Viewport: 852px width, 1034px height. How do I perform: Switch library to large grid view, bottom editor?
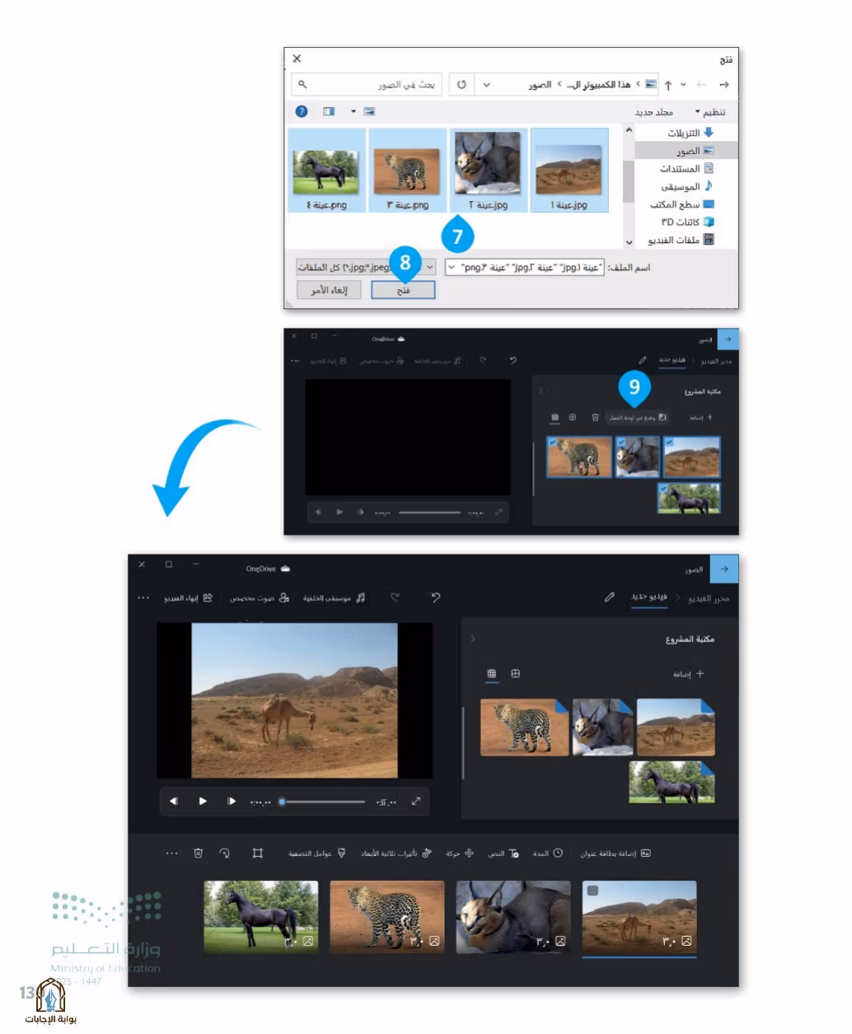(x=516, y=674)
